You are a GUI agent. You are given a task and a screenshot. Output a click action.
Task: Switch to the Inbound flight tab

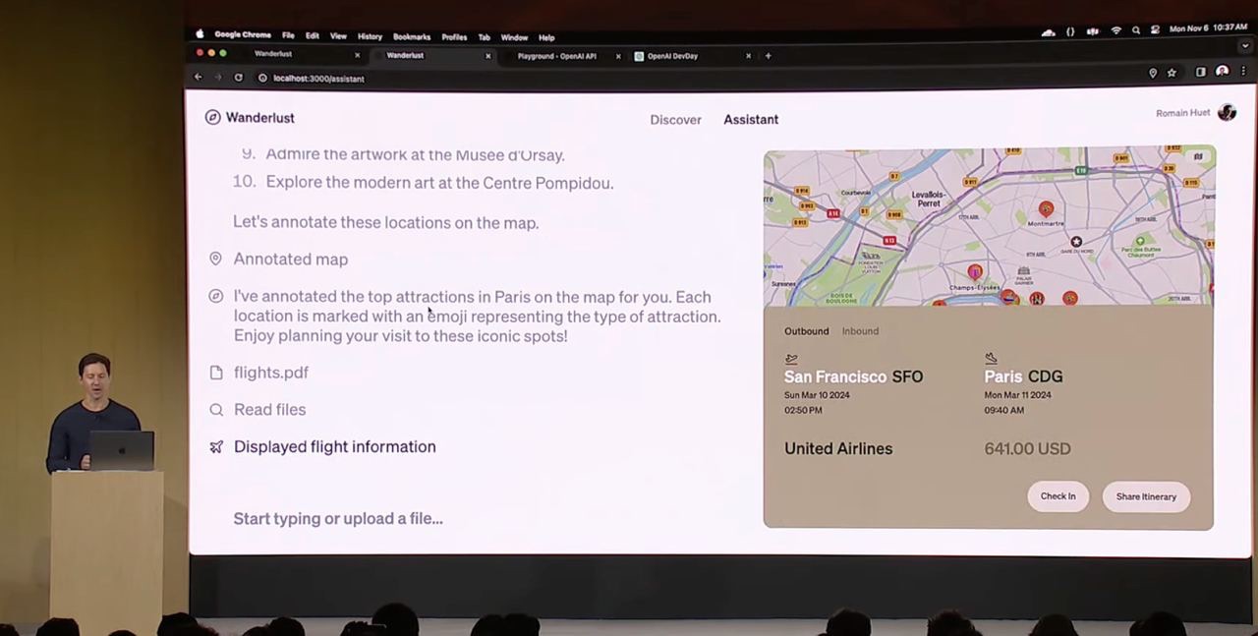tap(860, 331)
